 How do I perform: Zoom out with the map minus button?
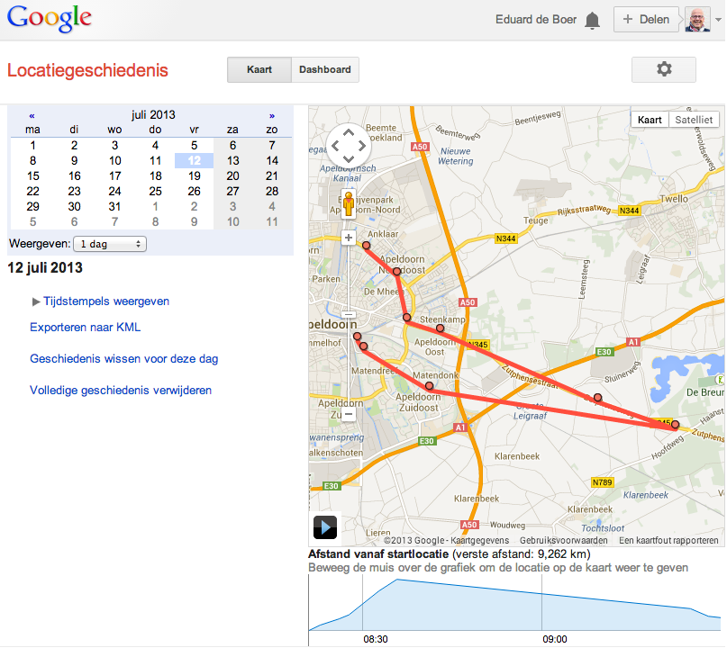click(348, 414)
